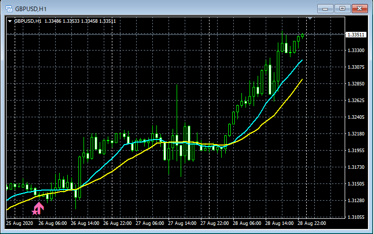Click the GBPUSD,H1 title bar text
Viewport: 374px width, 234px height.
pos(31,9)
